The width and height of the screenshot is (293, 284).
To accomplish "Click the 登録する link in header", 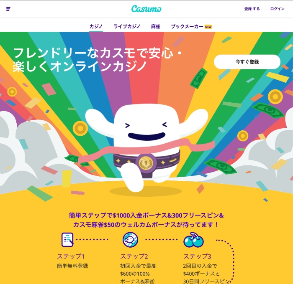I will pos(252,9).
